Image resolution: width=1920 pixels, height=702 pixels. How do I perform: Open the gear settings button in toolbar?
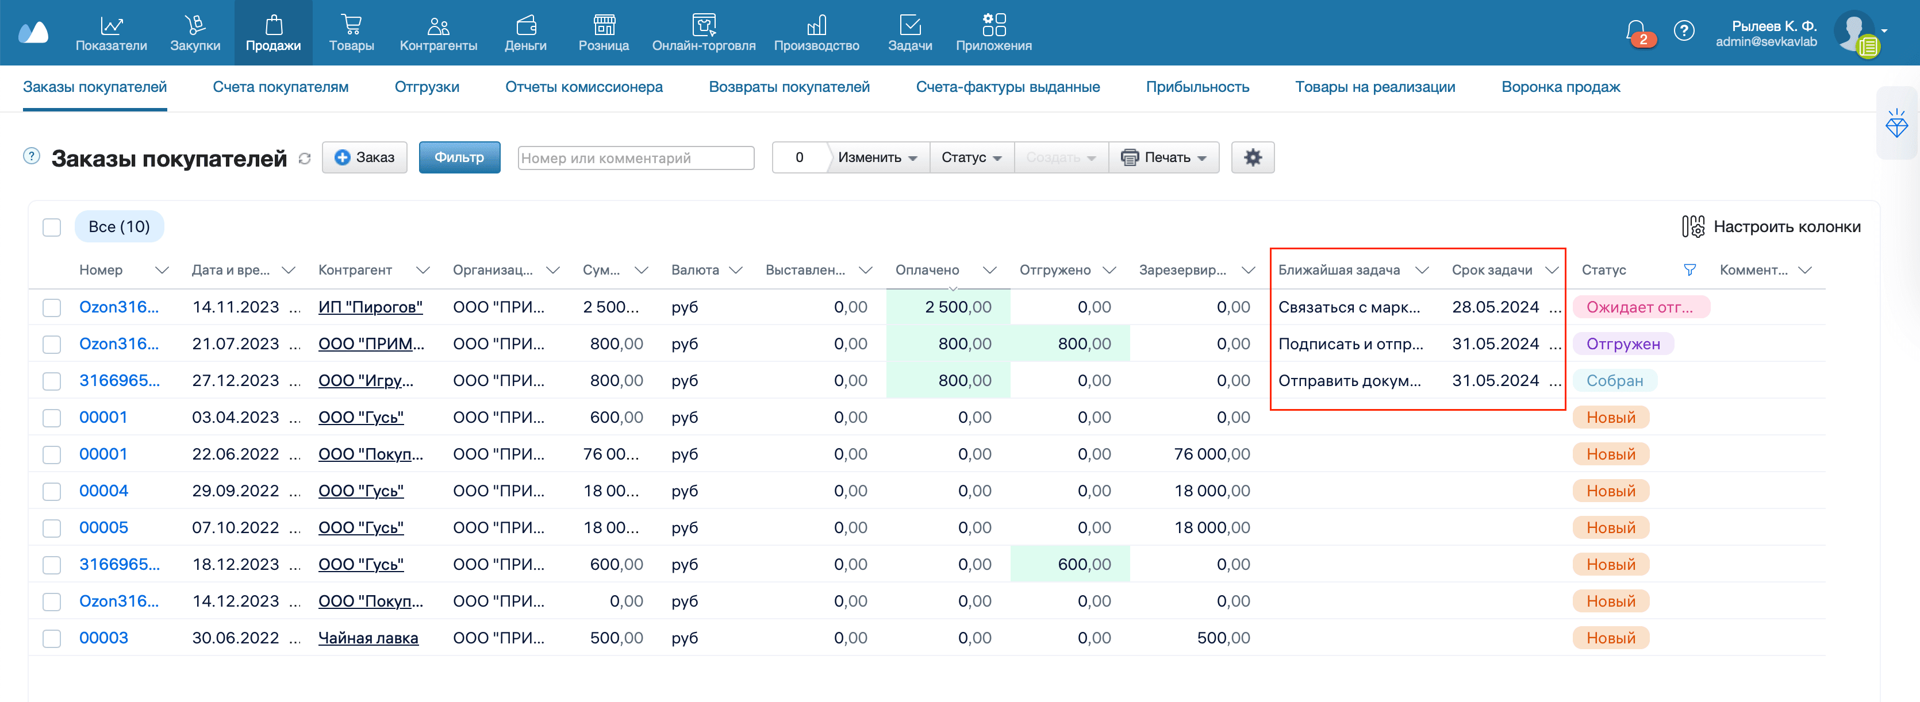click(1252, 157)
